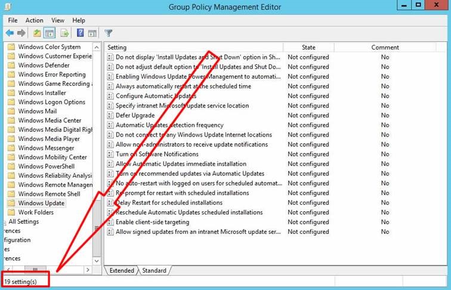Click the Work Folders folder icon

pos(11,212)
